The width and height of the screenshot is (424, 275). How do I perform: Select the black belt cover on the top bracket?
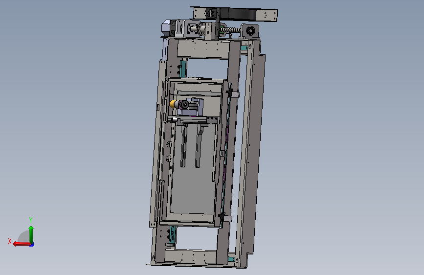tap(238, 14)
